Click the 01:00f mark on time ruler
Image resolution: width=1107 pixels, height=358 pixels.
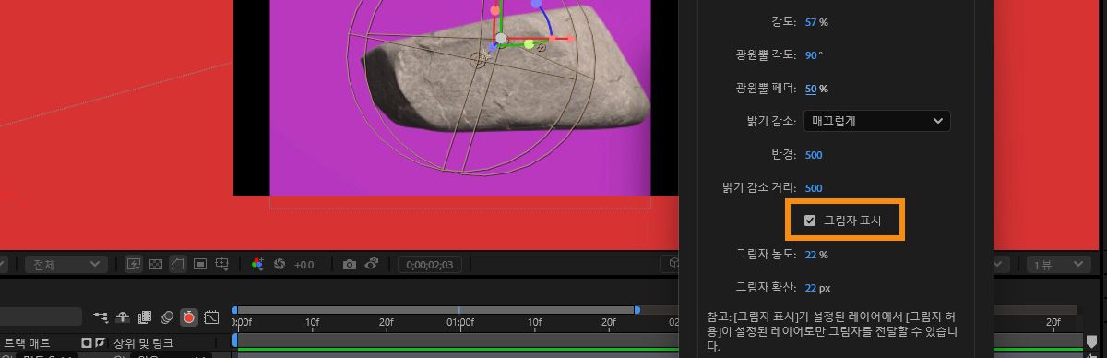click(460, 323)
